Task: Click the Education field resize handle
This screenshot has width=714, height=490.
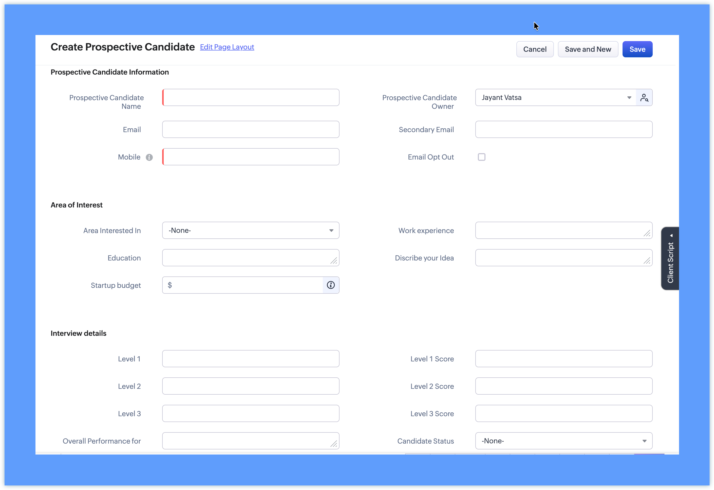Action: [334, 261]
